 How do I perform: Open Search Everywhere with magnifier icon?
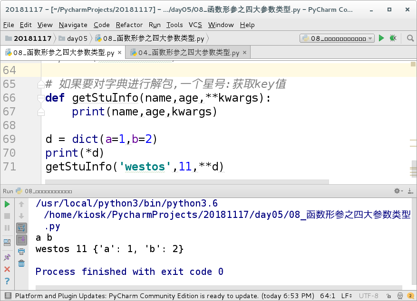click(410, 38)
